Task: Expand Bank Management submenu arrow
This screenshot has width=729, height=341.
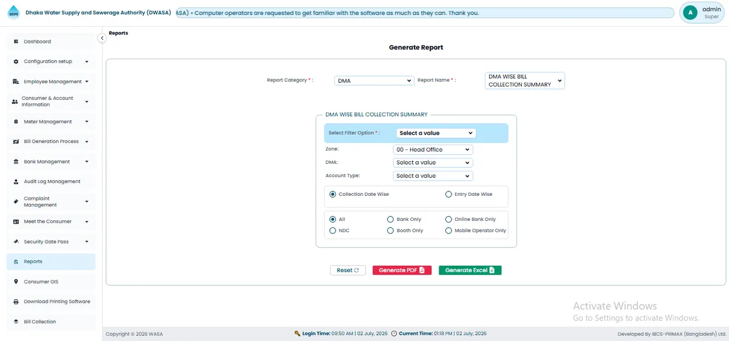Action: 87,162
